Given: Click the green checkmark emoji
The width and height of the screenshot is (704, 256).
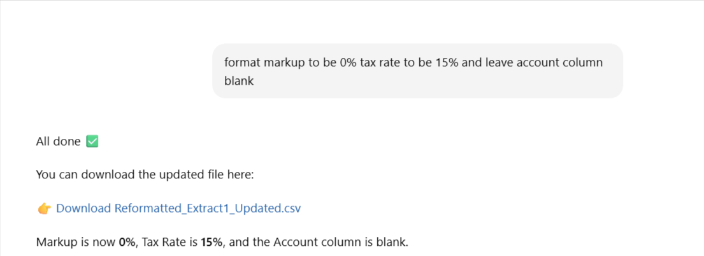Looking at the screenshot, I should click(92, 141).
